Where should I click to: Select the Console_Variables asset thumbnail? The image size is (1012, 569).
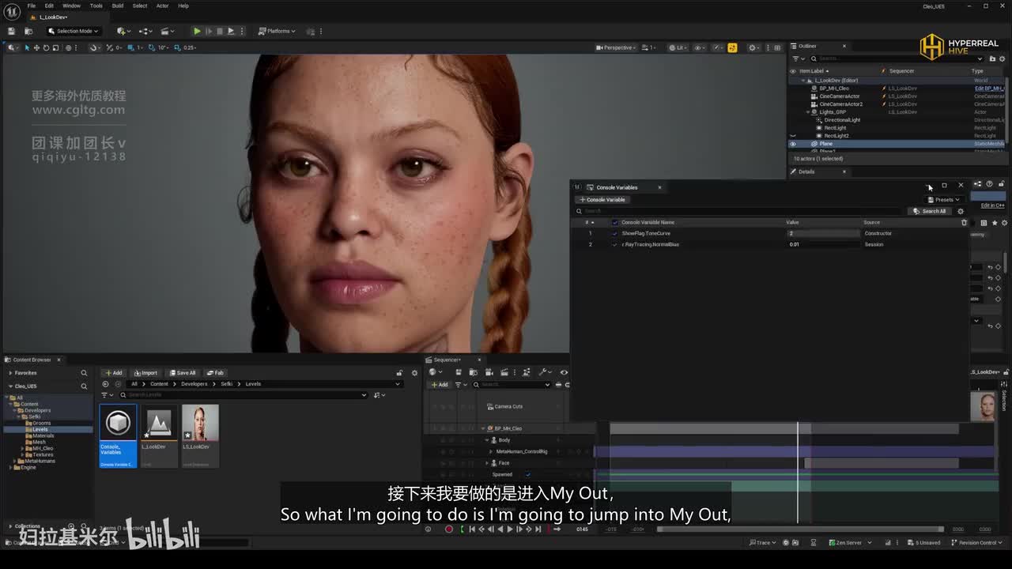[x=118, y=435]
